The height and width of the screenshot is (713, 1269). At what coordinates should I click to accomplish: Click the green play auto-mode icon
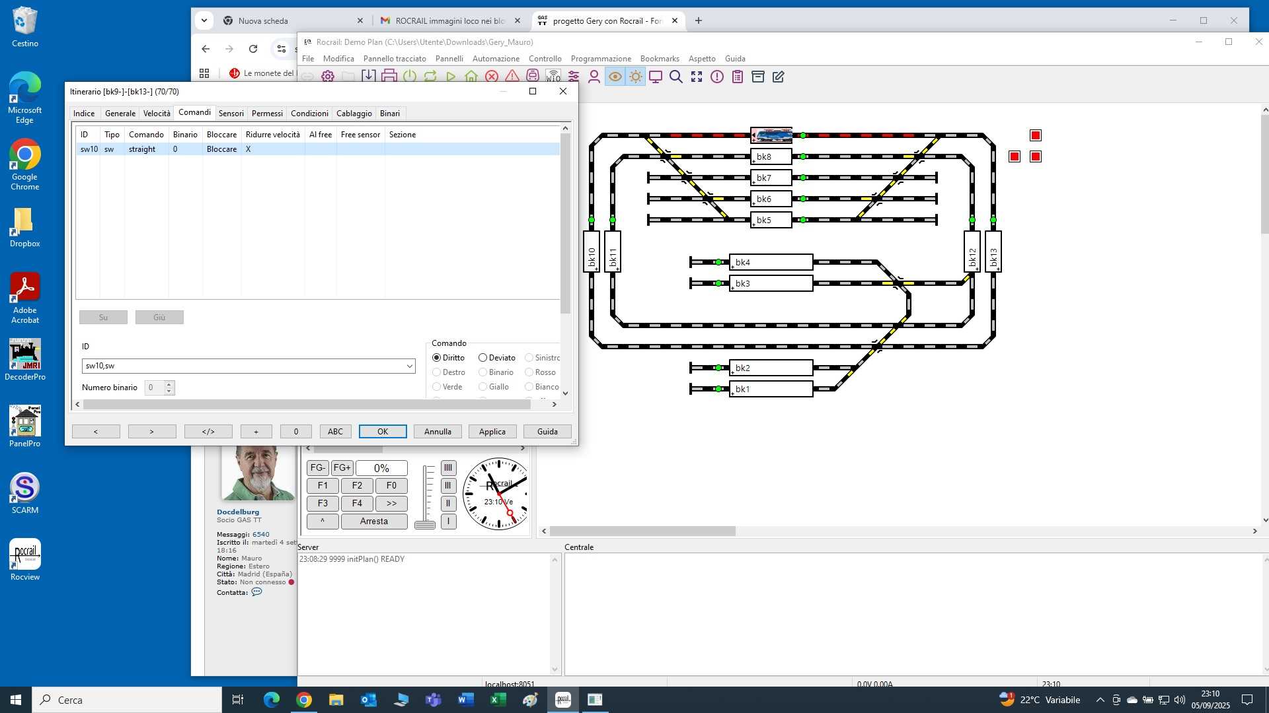451,77
